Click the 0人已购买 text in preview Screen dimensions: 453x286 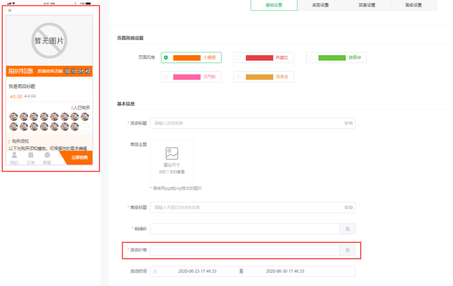80,107
